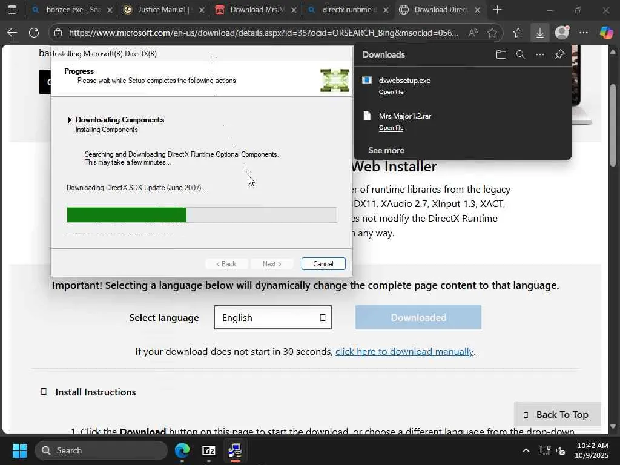The image size is (620, 465).
Task: Click the Mrs.Major1.2.rar file icon
Action: click(x=367, y=116)
